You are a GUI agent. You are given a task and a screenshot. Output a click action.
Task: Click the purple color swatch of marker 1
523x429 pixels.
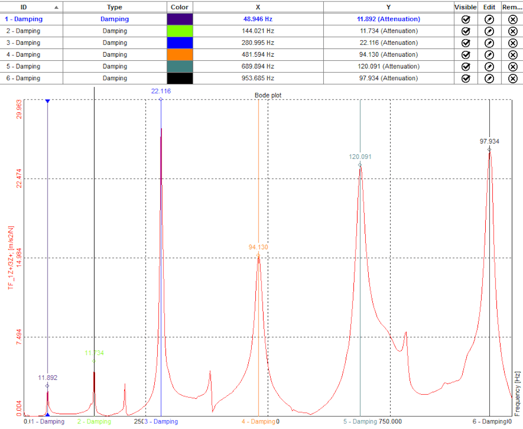[180, 19]
